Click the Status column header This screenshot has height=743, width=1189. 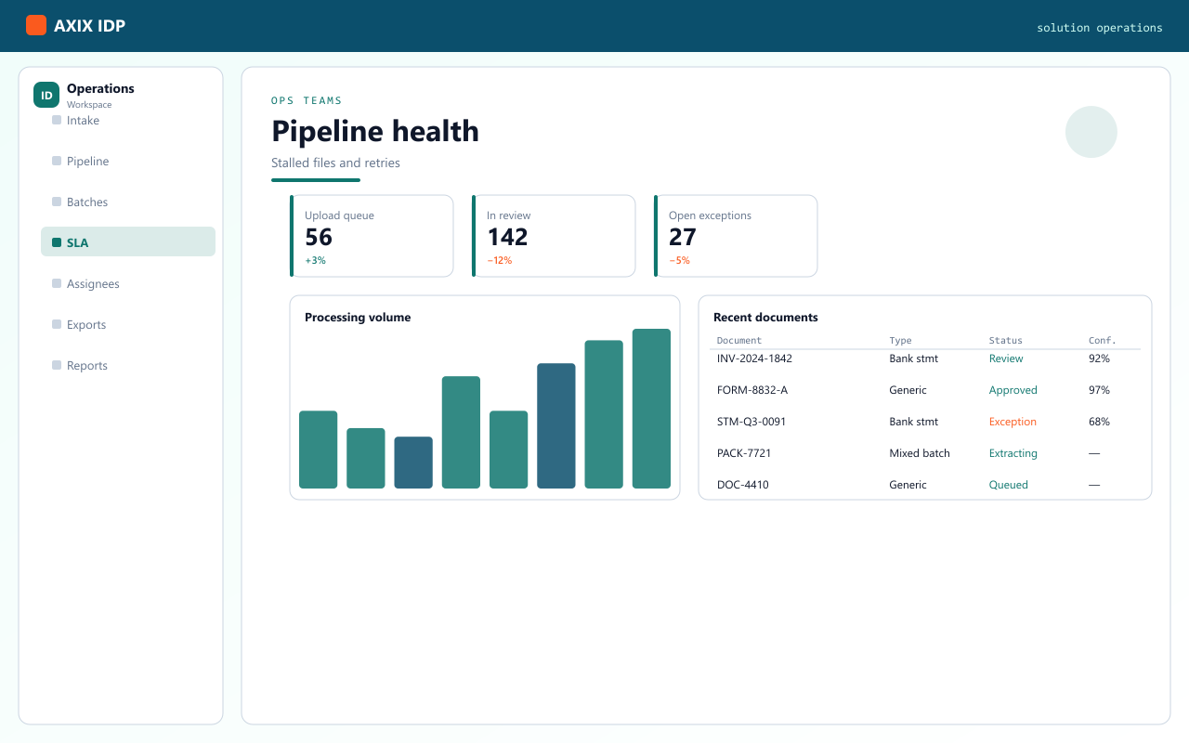click(x=1005, y=341)
